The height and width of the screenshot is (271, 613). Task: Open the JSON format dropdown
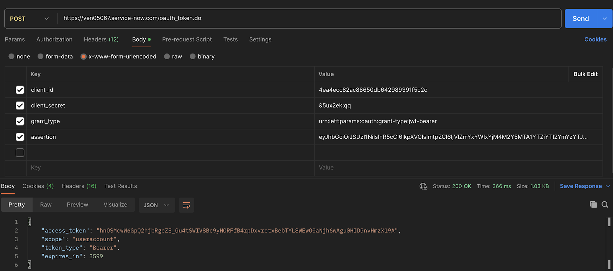coord(156,205)
